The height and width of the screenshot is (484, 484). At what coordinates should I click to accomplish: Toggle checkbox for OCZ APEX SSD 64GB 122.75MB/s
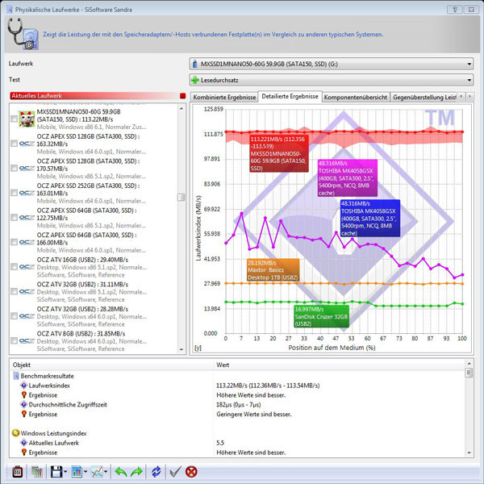[x=14, y=218]
